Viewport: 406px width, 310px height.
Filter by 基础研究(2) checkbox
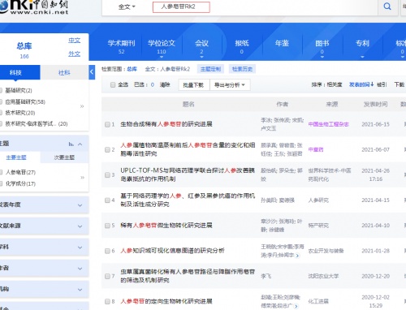click(x=1, y=90)
